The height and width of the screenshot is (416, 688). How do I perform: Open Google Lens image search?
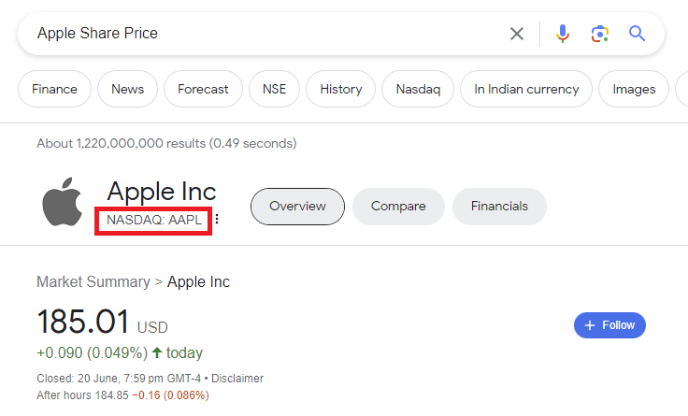pos(599,34)
